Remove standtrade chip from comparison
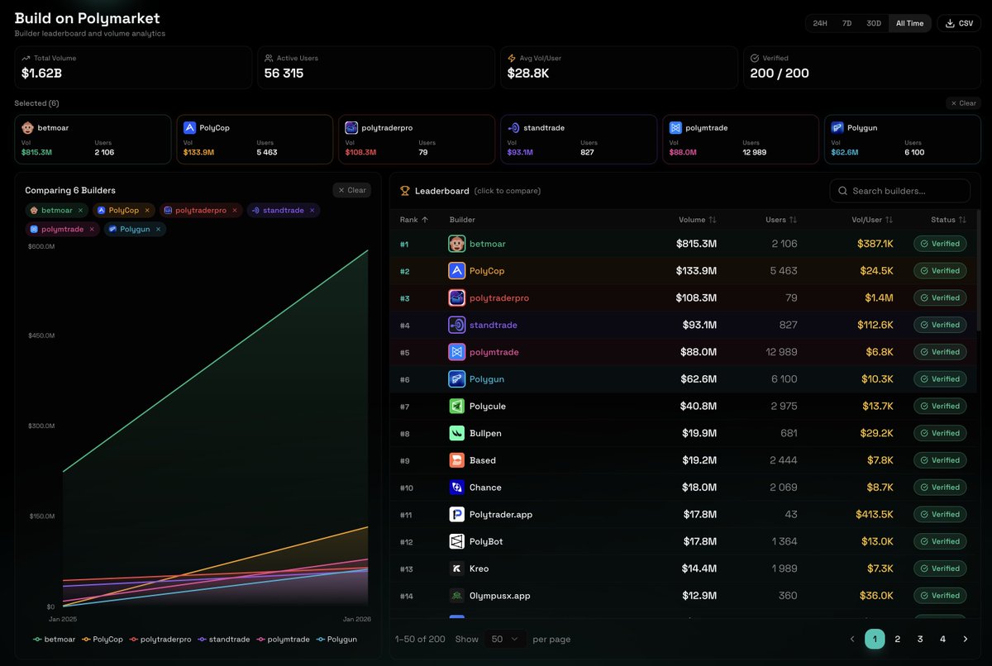 point(312,211)
